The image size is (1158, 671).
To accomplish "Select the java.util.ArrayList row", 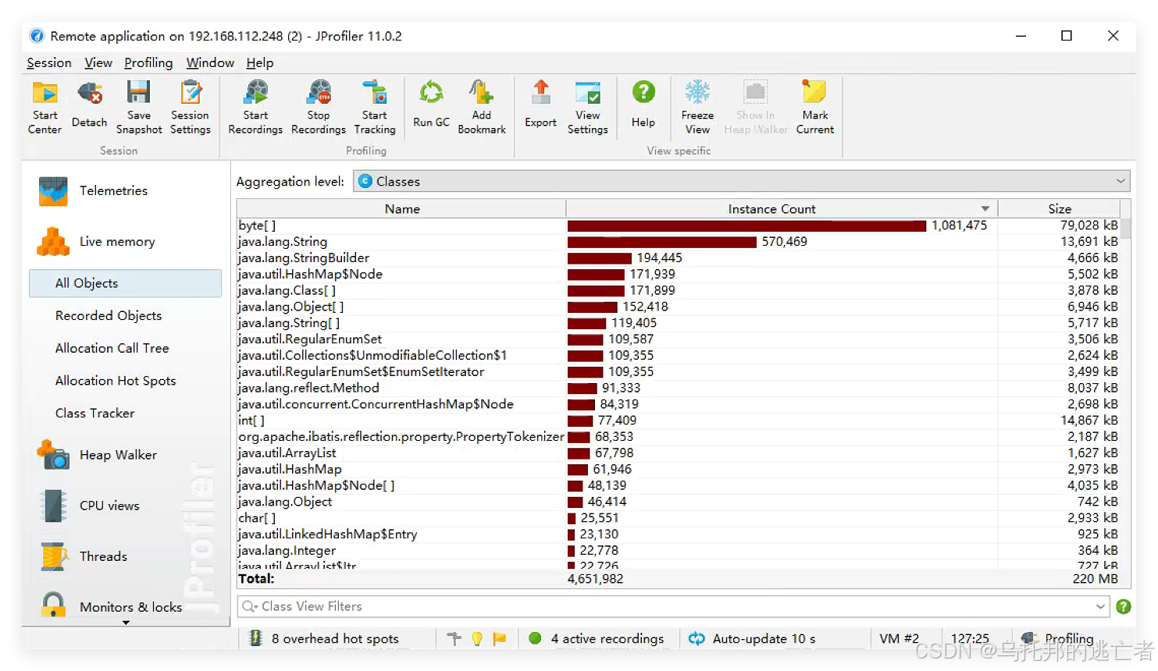I will (x=679, y=453).
